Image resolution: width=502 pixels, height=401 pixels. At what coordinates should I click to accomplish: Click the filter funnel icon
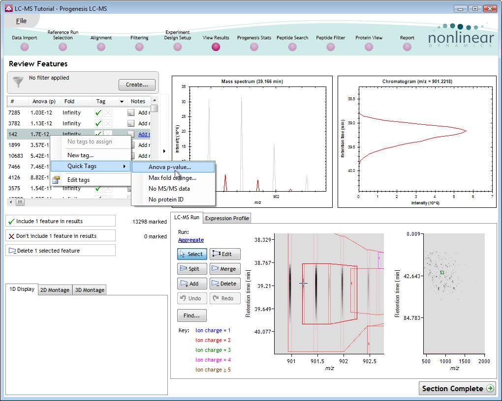pyautogui.click(x=18, y=82)
